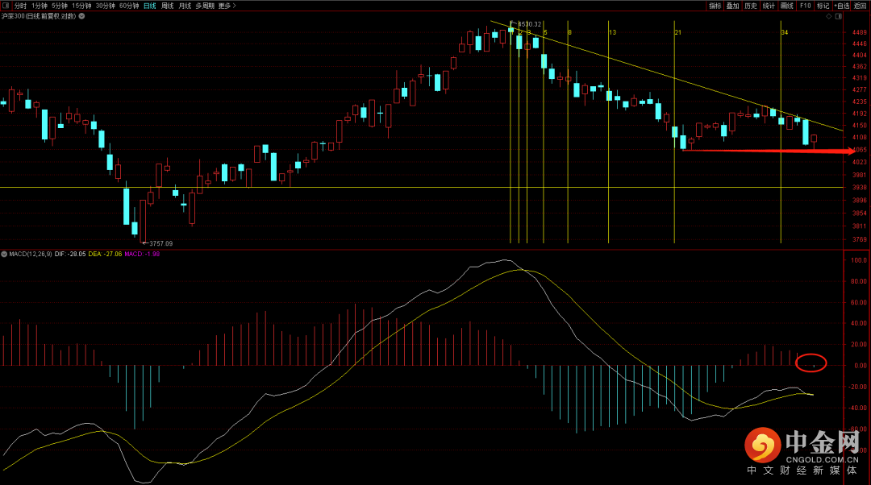Screen dimensions: 871x485
Task: Add to watchlist with +自选
Action: pyautogui.click(x=841, y=6)
